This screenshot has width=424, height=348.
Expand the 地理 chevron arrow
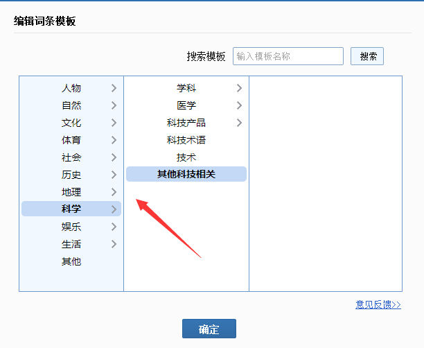pyautogui.click(x=114, y=192)
